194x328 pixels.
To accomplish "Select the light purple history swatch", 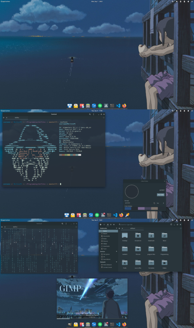I will (141, 208).
